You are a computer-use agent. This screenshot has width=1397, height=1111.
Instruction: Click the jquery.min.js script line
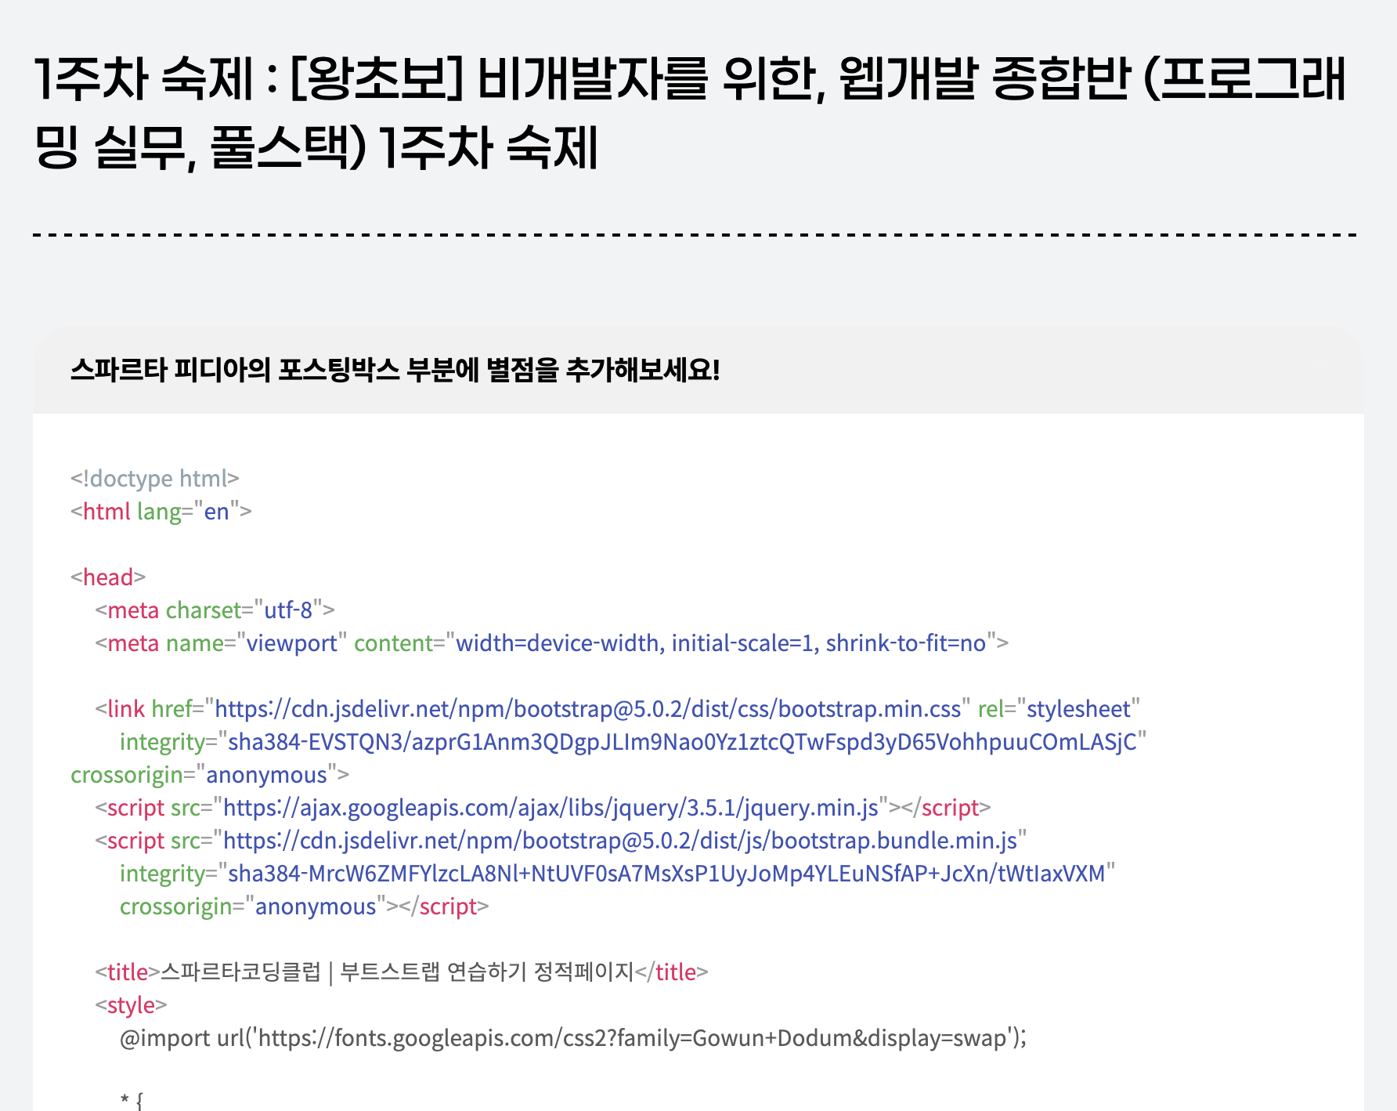click(x=543, y=807)
